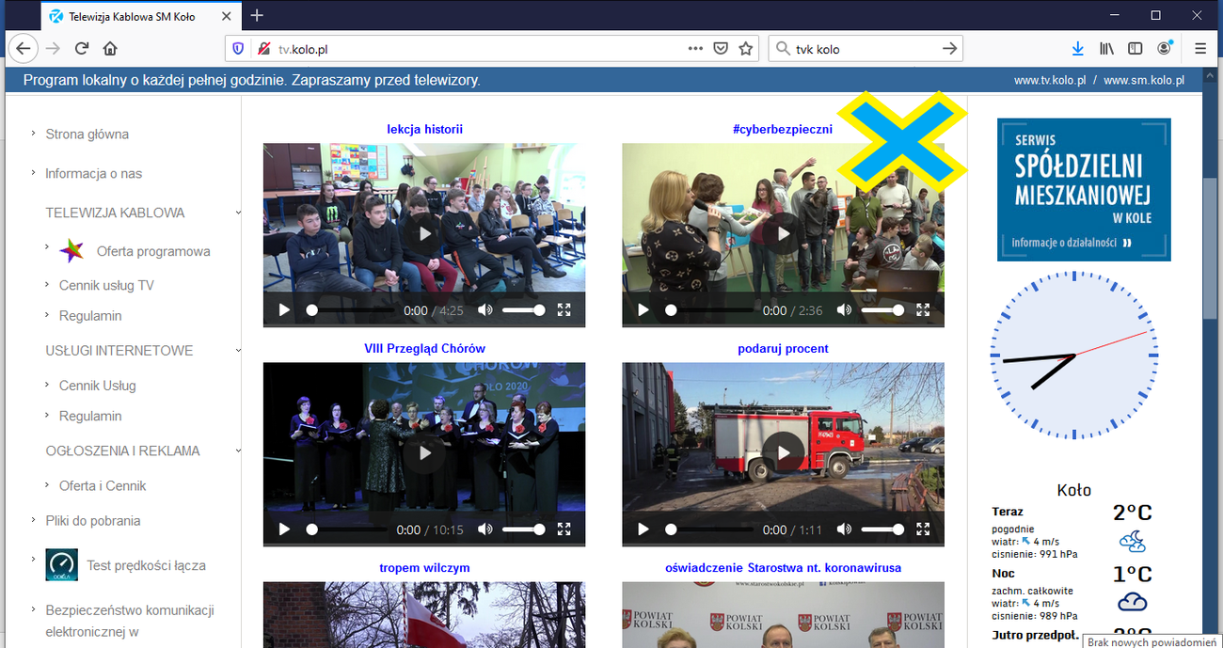This screenshot has height=648, width=1223.
Task: Open the shield tracking protection icon
Action: coord(239,49)
